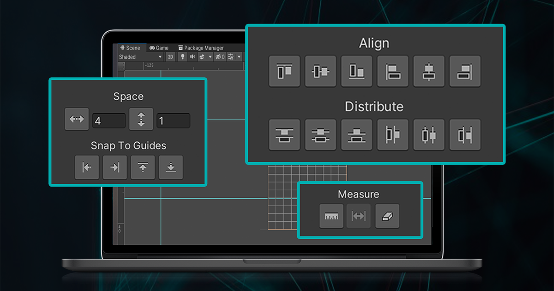Click the align right button

pyautogui.click(x=465, y=72)
